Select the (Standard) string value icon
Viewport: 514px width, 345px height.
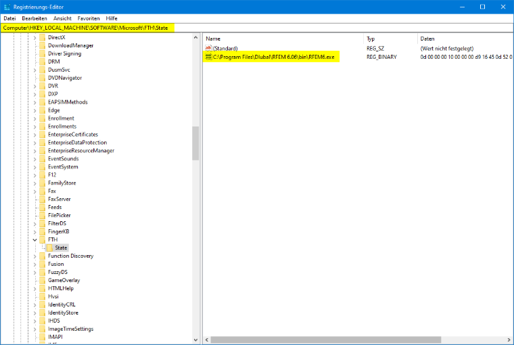208,49
